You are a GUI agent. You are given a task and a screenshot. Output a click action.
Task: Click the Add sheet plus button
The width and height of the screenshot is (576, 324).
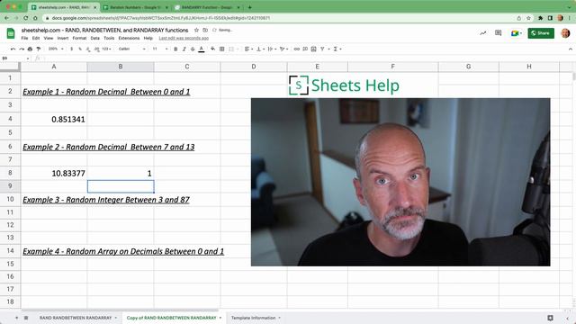click(x=16, y=318)
